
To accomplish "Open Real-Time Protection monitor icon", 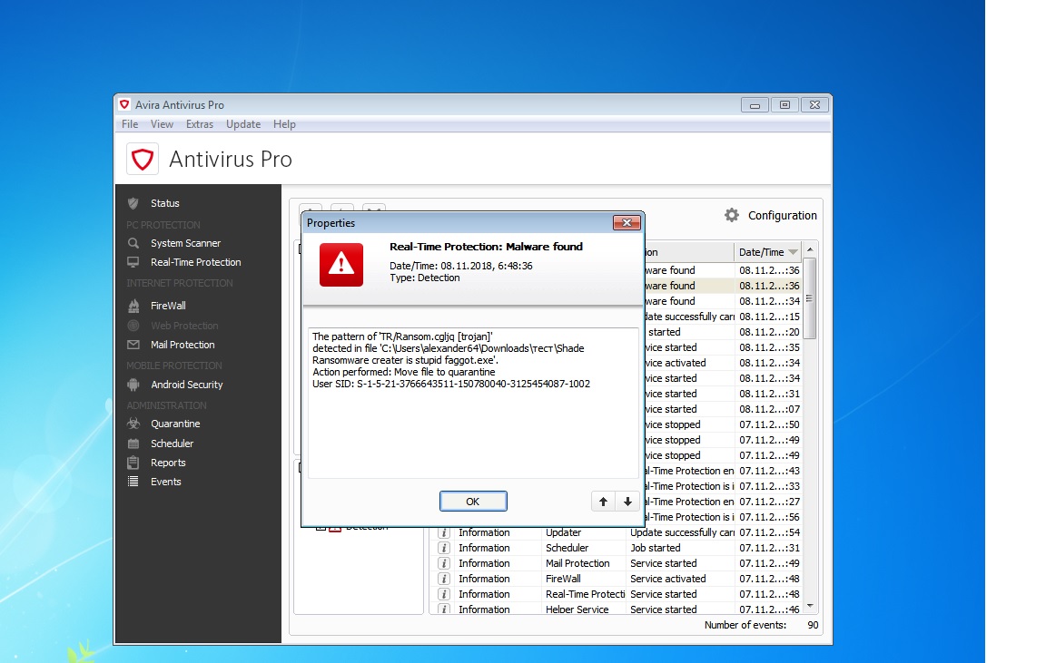I will point(133,262).
